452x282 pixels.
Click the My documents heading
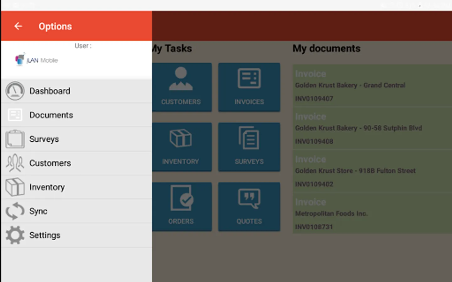[326, 49]
